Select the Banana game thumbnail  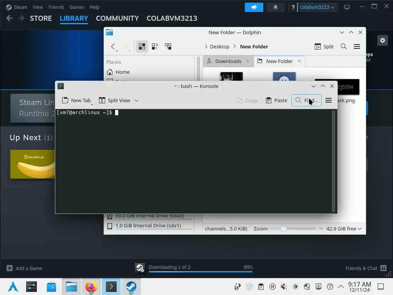tap(33, 164)
